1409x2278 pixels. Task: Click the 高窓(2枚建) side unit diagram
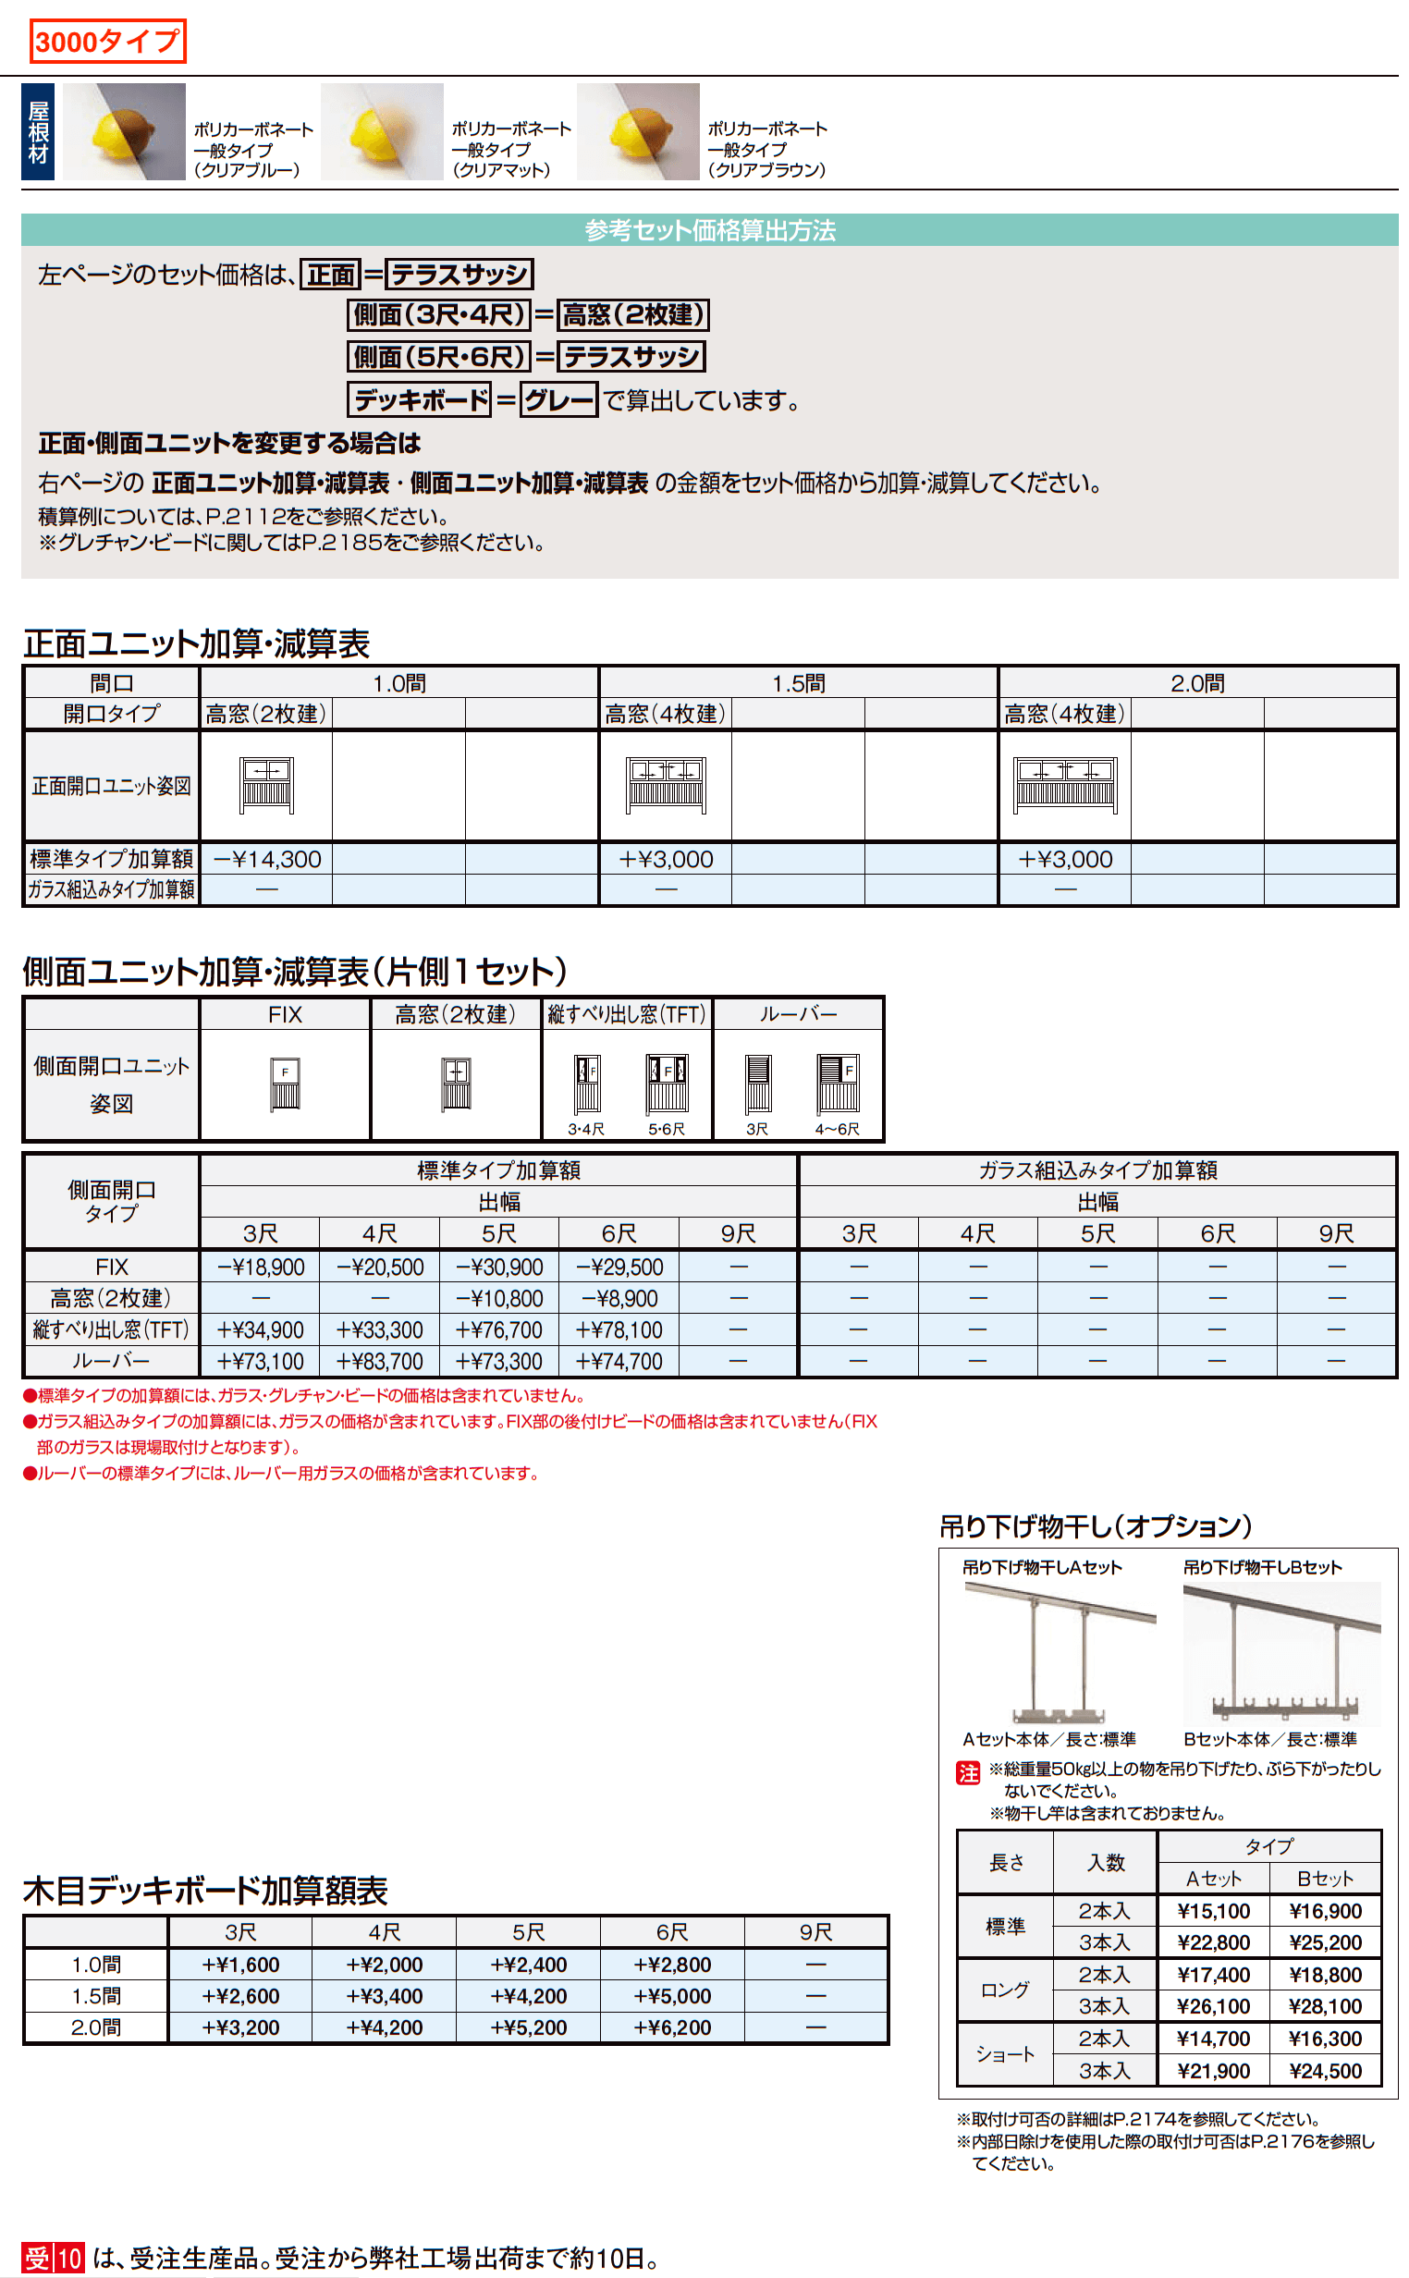point(456,1084)
